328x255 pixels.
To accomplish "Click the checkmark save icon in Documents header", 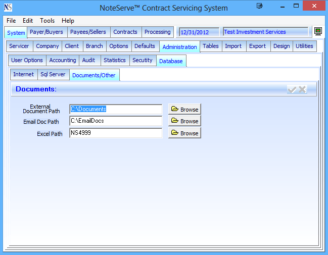I will pyautogui.click(x=292, y=89).
